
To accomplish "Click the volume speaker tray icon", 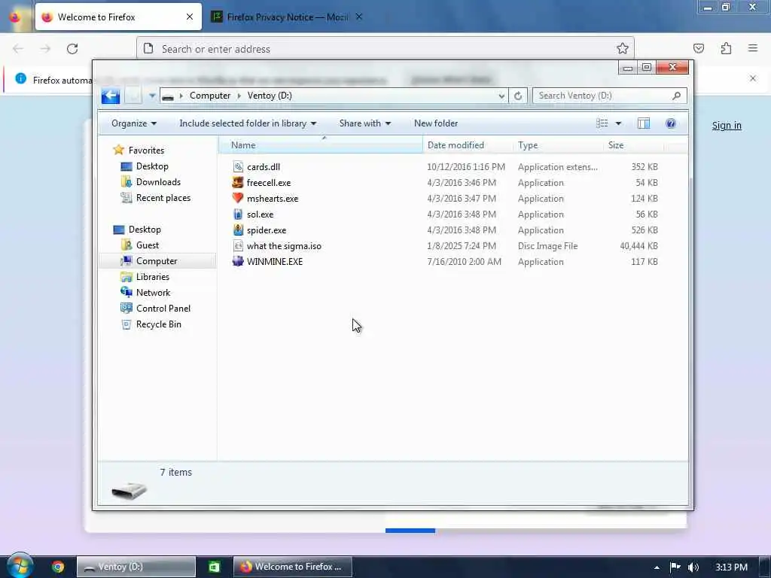I will coord(693,567).
